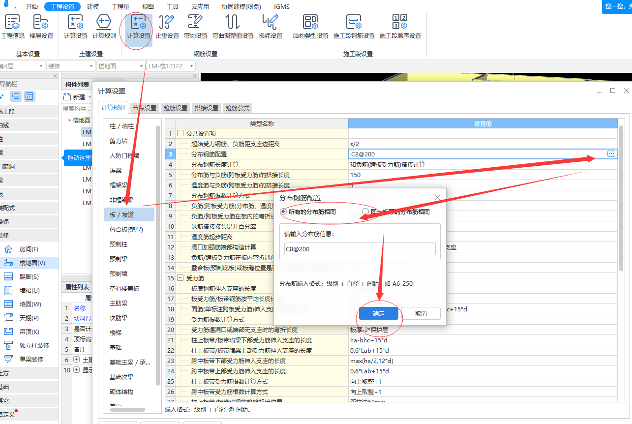
Task: Open 计算规则 in the ribbon
Action: tap(104, 27)
